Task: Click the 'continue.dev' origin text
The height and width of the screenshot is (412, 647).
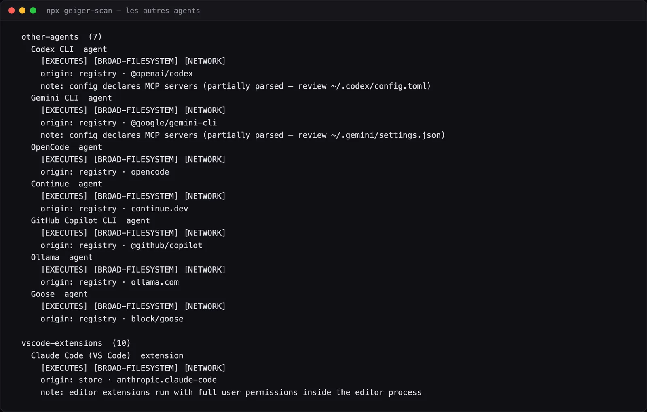Action: [x=159, y=209]
